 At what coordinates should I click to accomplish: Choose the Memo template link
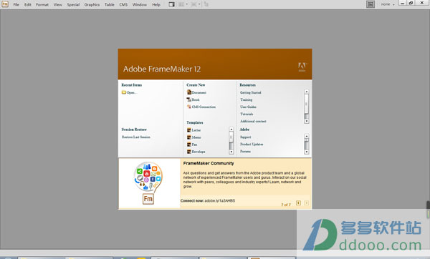(x=196, y=137)
